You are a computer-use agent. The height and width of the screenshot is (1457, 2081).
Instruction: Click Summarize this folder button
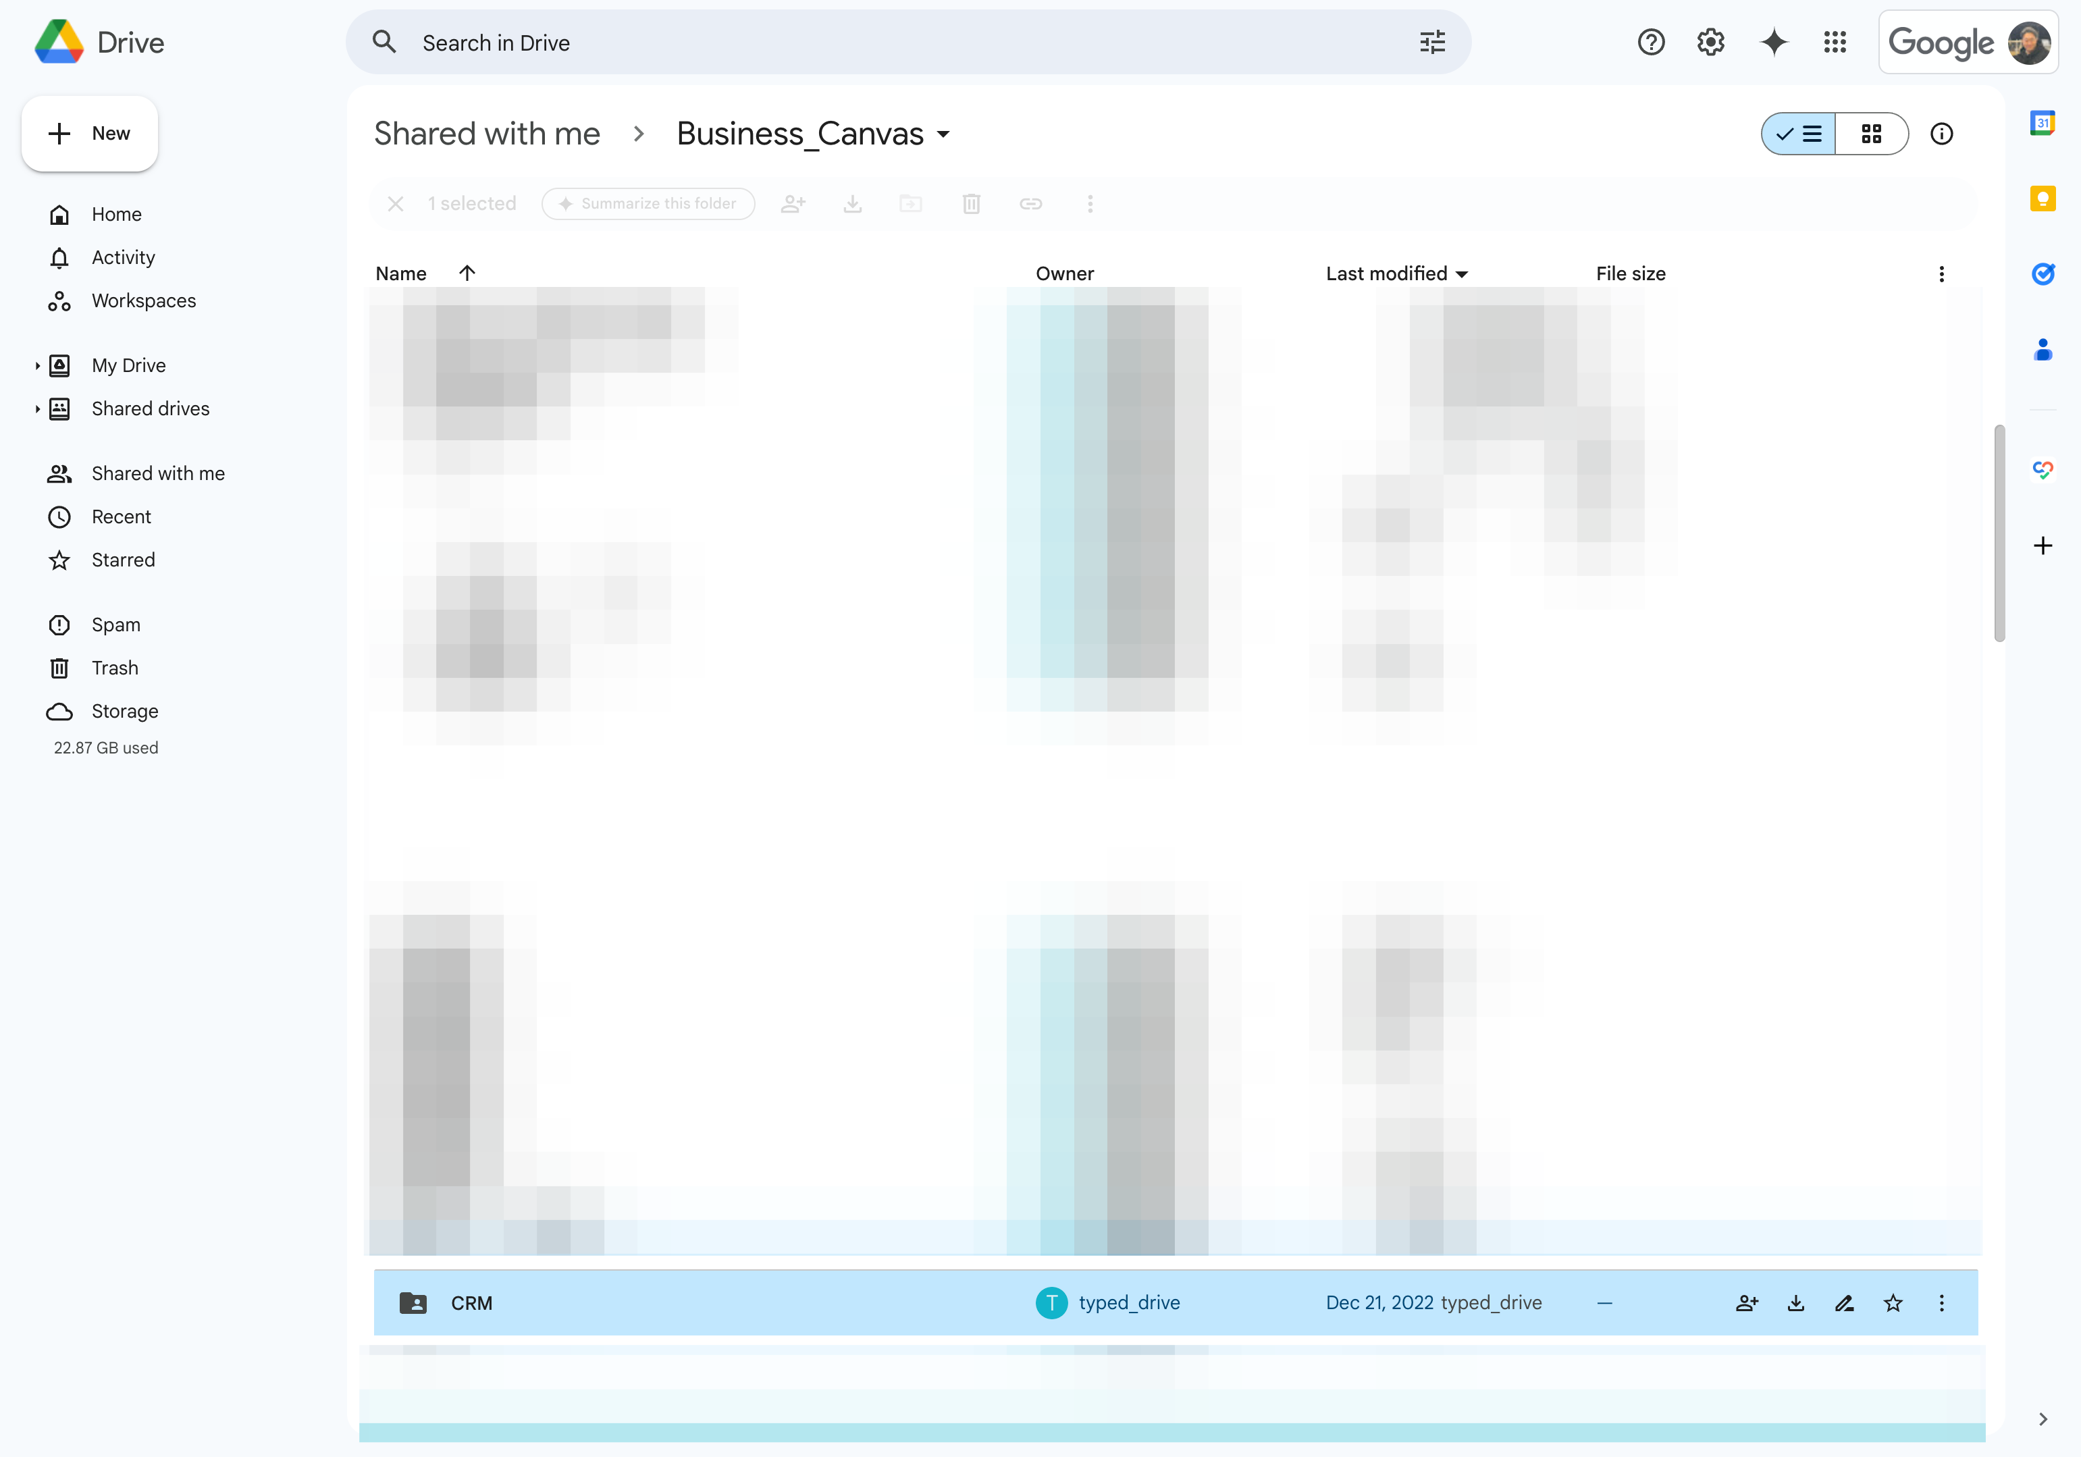[x=648, y=204]
